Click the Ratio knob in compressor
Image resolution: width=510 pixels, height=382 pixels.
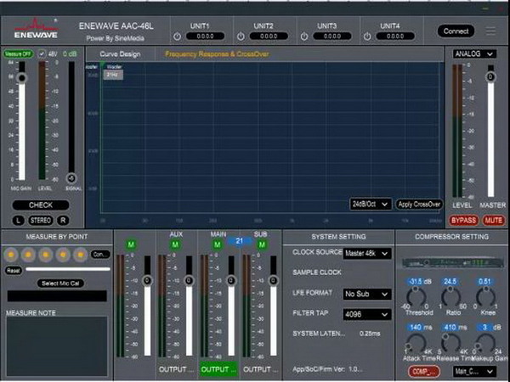click(x=450, y=295)
